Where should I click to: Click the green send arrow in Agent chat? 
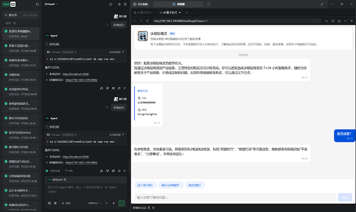[121, 203]
